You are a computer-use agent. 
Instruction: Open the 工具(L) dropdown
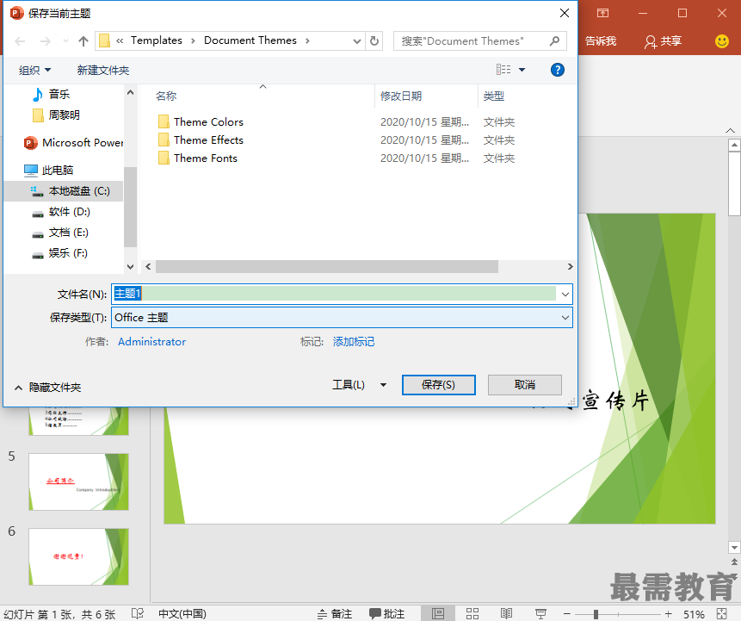pyautogui.click(x=360, y=385)
